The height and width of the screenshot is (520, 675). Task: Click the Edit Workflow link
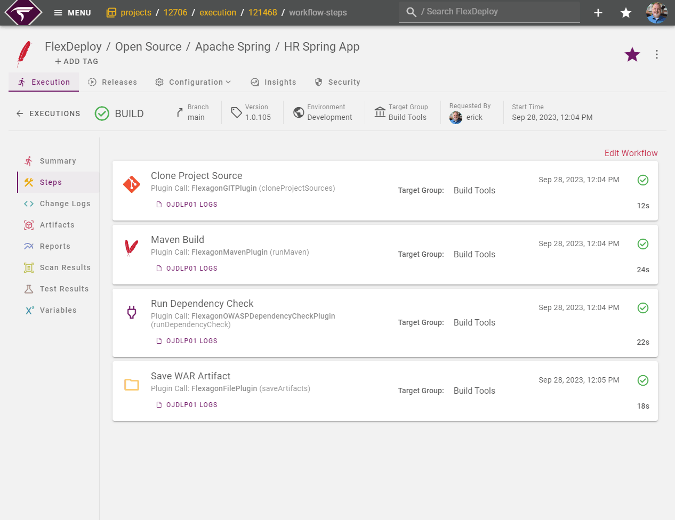[x=631, y=153]
